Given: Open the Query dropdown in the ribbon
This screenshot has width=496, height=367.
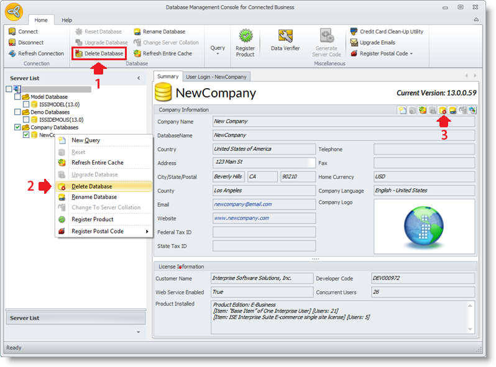Looking at the screenshot, I should coord(218,50).
